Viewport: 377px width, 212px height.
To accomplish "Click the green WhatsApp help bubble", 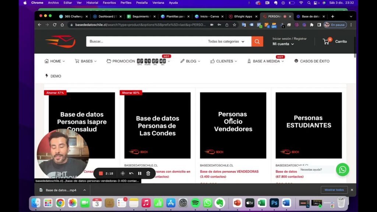I will click(x=342, y=170).
